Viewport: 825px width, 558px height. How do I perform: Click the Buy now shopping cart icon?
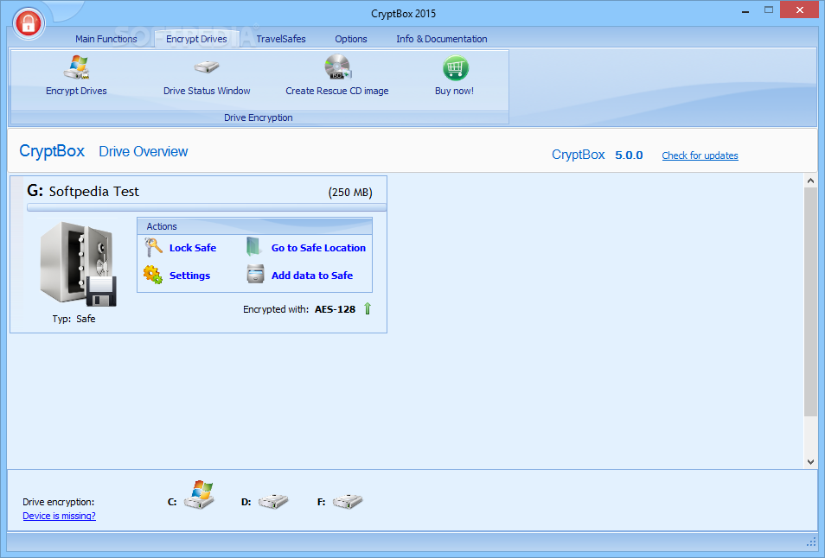[455, 67]
